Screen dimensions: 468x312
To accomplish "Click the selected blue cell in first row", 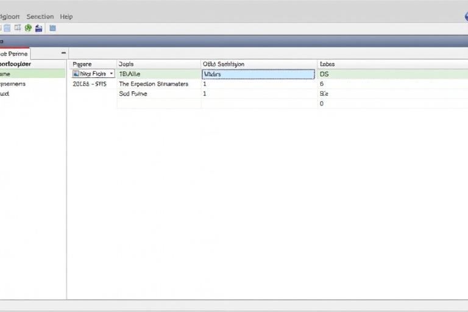I will coord(258,74).
